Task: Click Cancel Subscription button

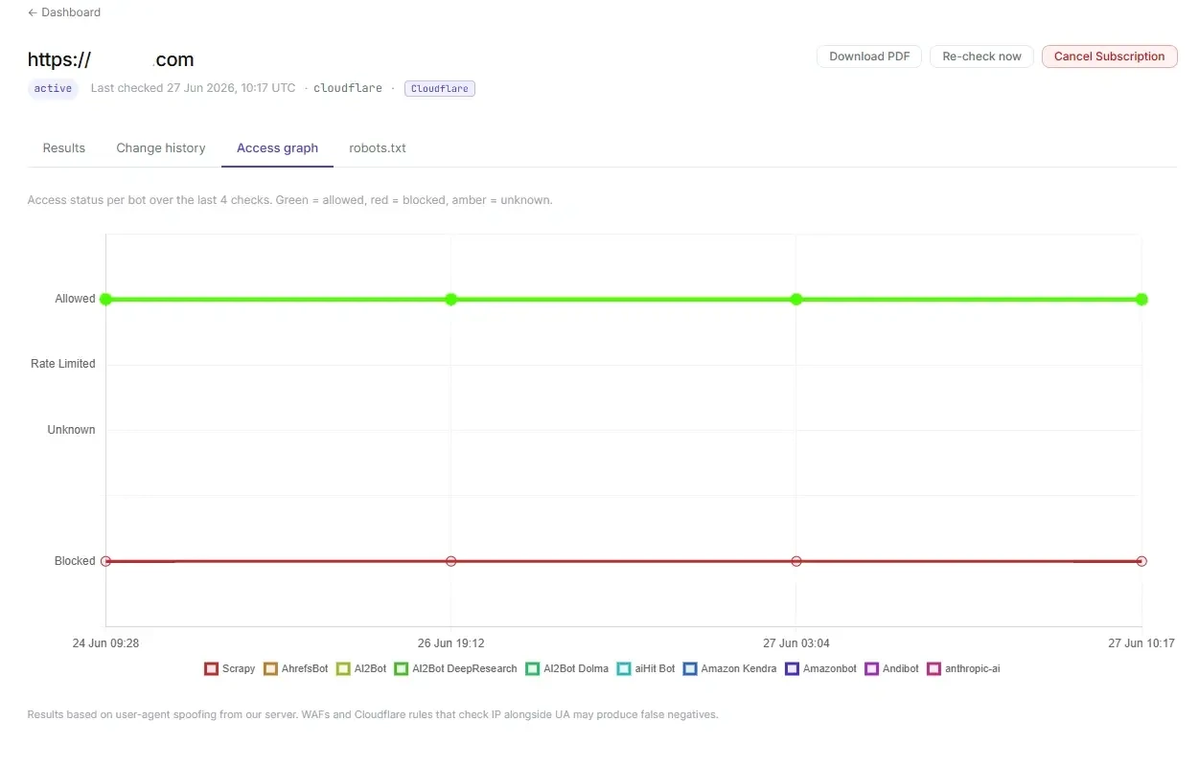Action: (1109, 56)
